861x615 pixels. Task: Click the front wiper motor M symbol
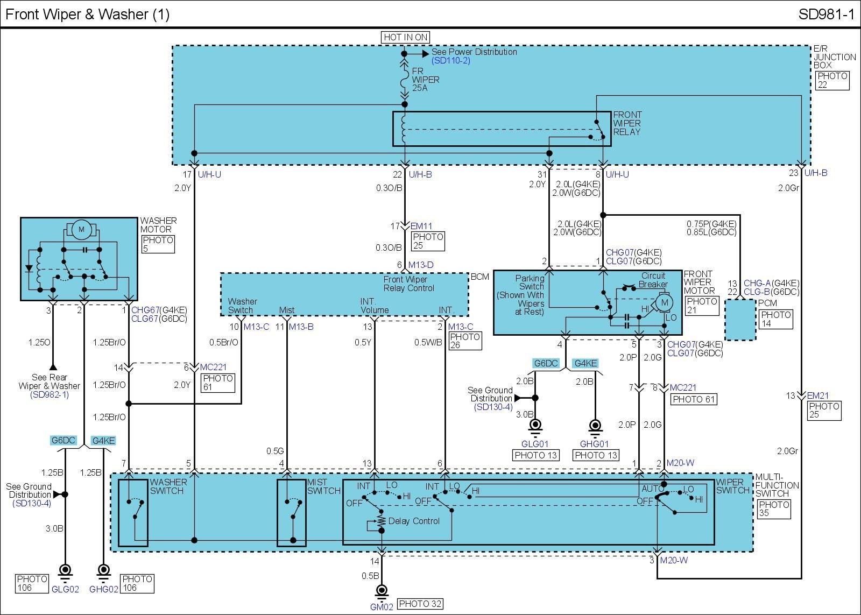click(x=664, y=302)
